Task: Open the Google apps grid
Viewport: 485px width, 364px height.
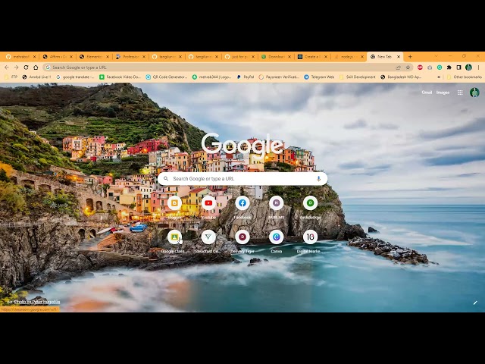Action: [460, 93]
